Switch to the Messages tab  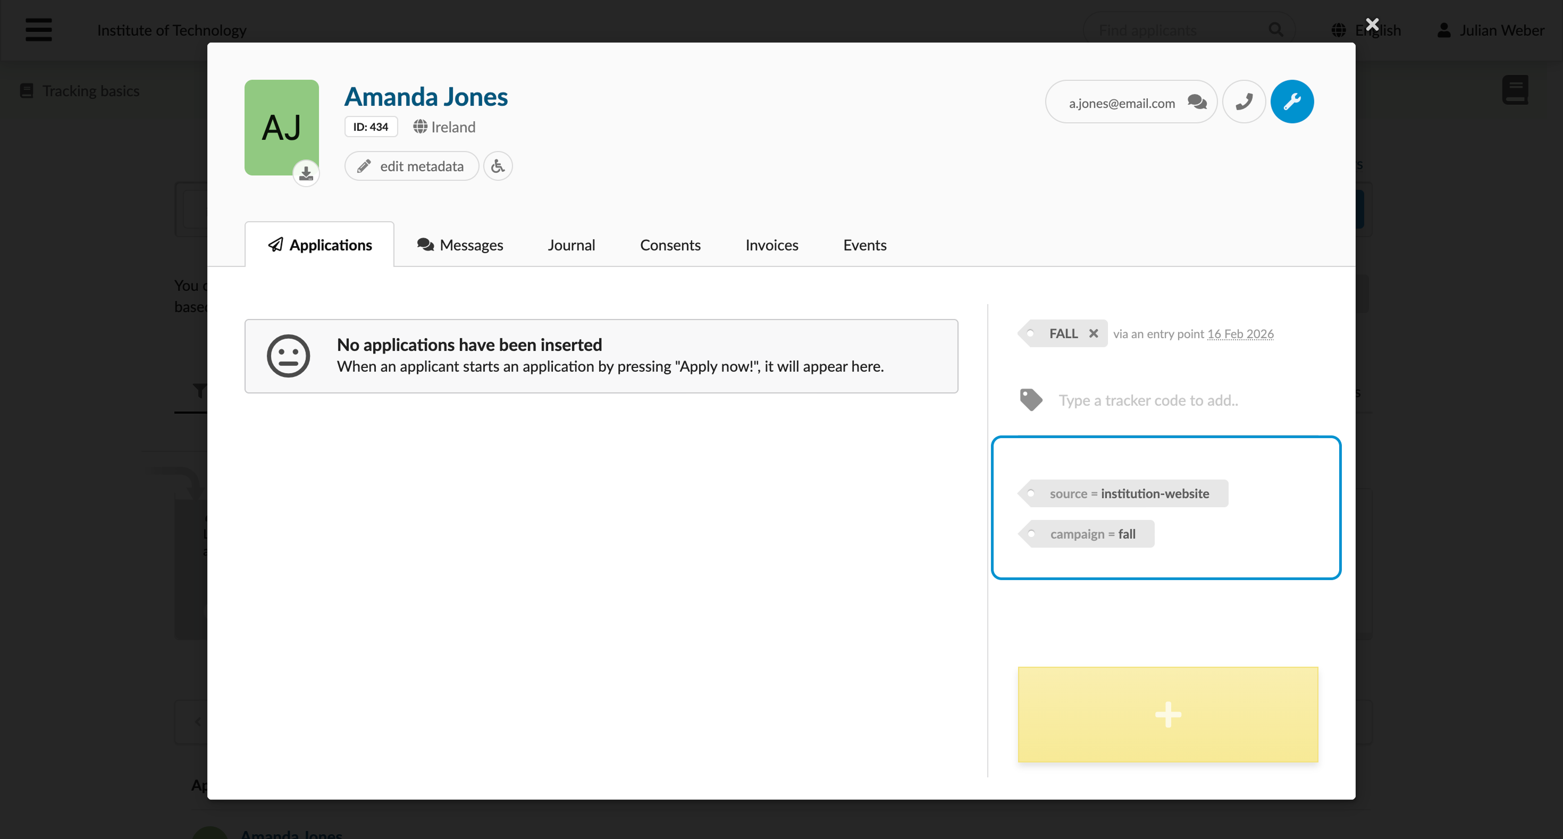[460, 245]
